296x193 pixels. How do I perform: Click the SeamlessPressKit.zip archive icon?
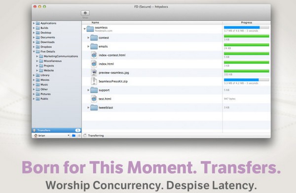94,82
